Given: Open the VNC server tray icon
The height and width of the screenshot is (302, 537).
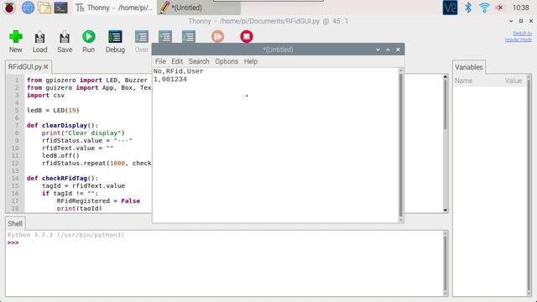Looking at the screenshot, I should click(x=450, y=8).
